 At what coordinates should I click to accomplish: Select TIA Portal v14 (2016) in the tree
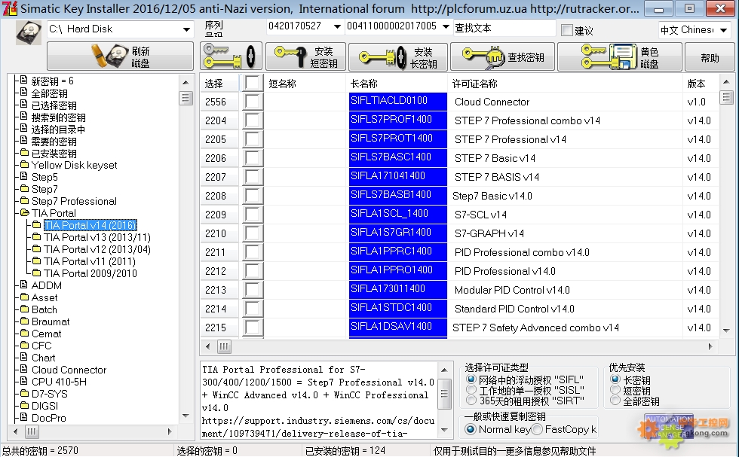[90, 225]
